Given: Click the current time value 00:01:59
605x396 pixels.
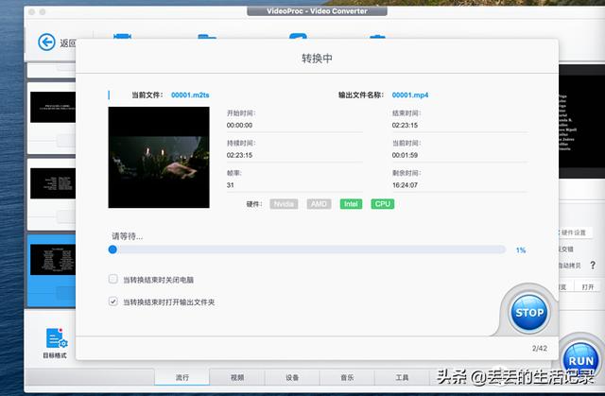Looking at the screenshot, I should (x=405, y=155).
